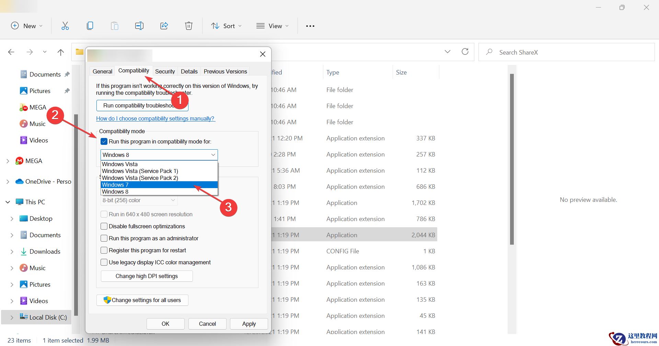659x346 pixels.
Task: Expand the This PC tree node
Action: coord(8,202)
